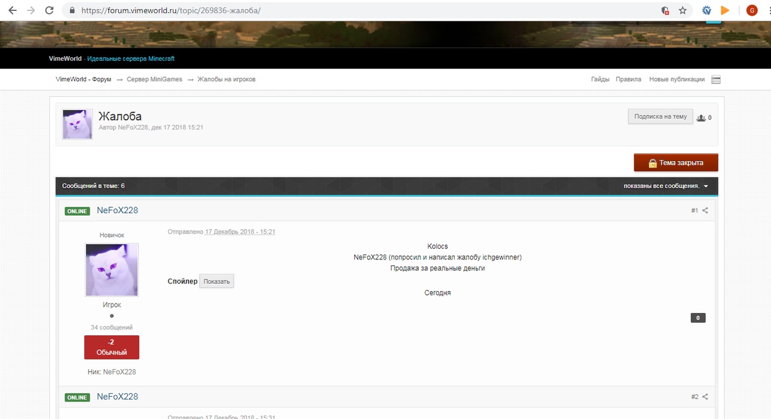Click the white cat avatar in post #1
Screen dimensions: 771x419
pyautogui.click(x=112, y=270)
